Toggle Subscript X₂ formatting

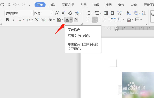pos(43,20)
